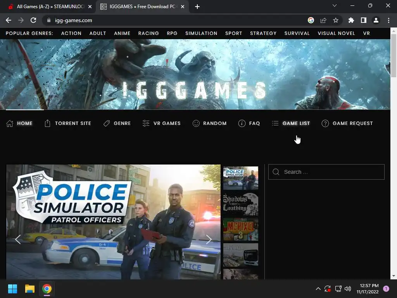Show hidden tray icons chevron
This screenshot has height=298, width=397.
(x=318, y=289)
